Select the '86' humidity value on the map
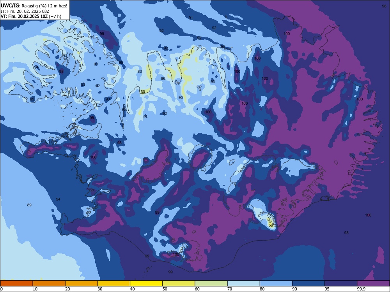The width and height of the screenshot is (390, 292). point(163,79)
